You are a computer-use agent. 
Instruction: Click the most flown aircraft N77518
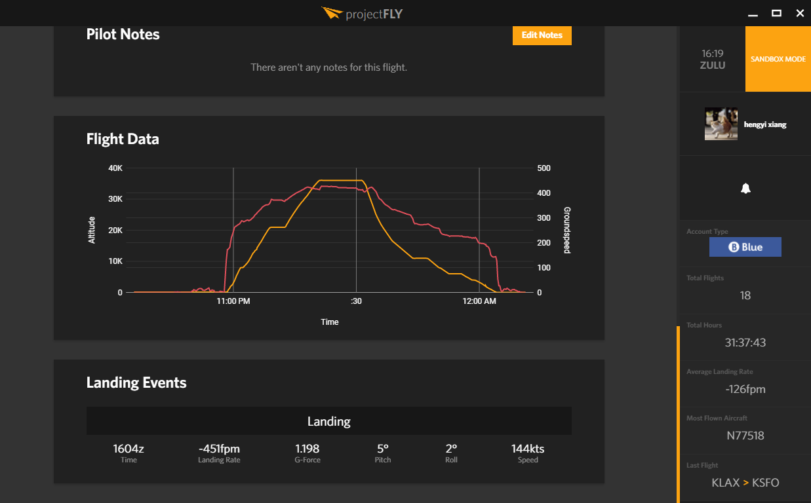[745, 436]
